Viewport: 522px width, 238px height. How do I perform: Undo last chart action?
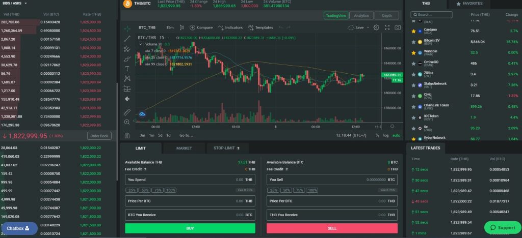coord(281,27)
